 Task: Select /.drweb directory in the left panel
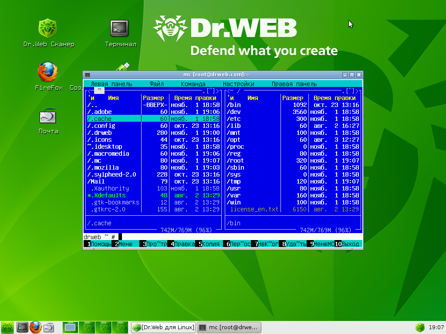[153, 133]
